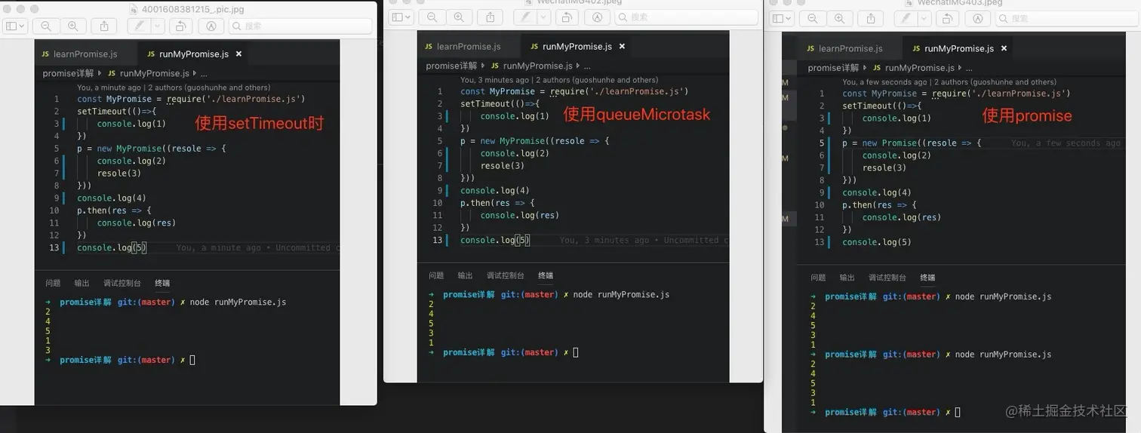Image resolution: width=1141 pixels, height=433 pixels.
Task: Show markup toolbar in WechatIMG402.jpeg window
Action: coord(597,17)
